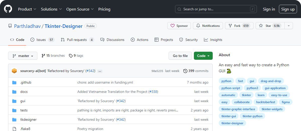Screen dimensions: 301x131
Task: Open the Poetry migration commit message
Action: click(90, 129)
